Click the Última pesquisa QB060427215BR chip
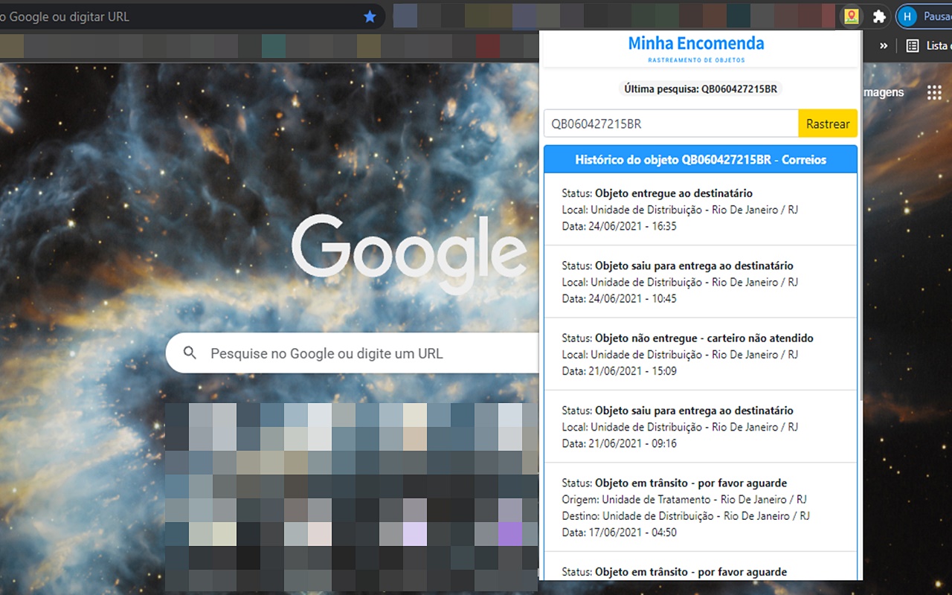Screen dimensions: 952x595 700,89
